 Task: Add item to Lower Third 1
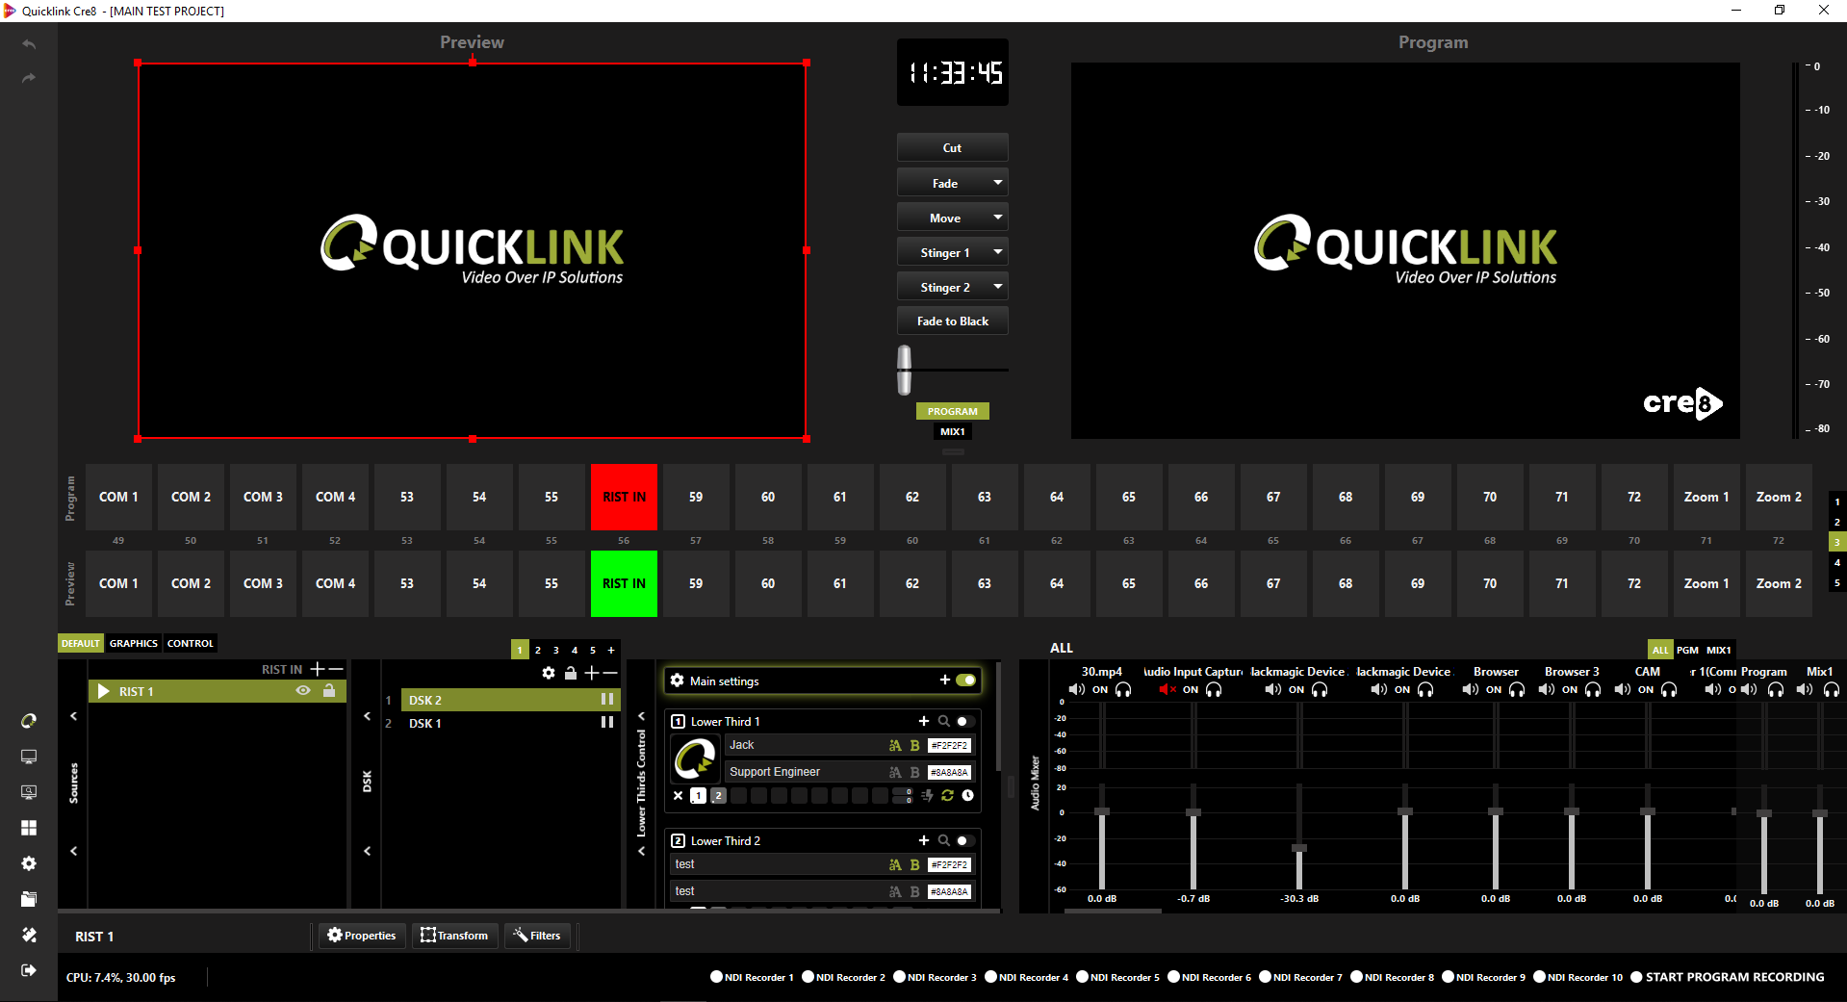pos(924,721)
